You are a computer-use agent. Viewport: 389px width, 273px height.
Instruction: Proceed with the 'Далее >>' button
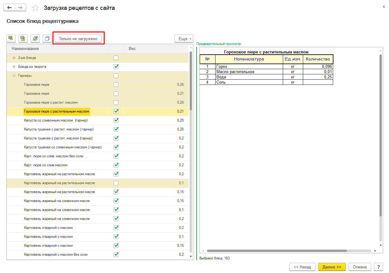[332, 267]
